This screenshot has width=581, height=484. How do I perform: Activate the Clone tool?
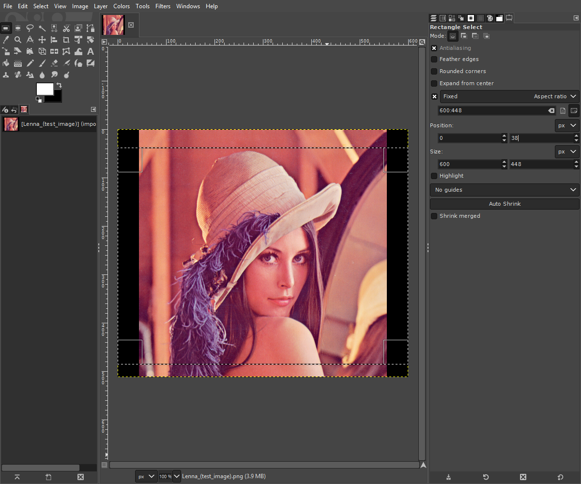(6, 75)
